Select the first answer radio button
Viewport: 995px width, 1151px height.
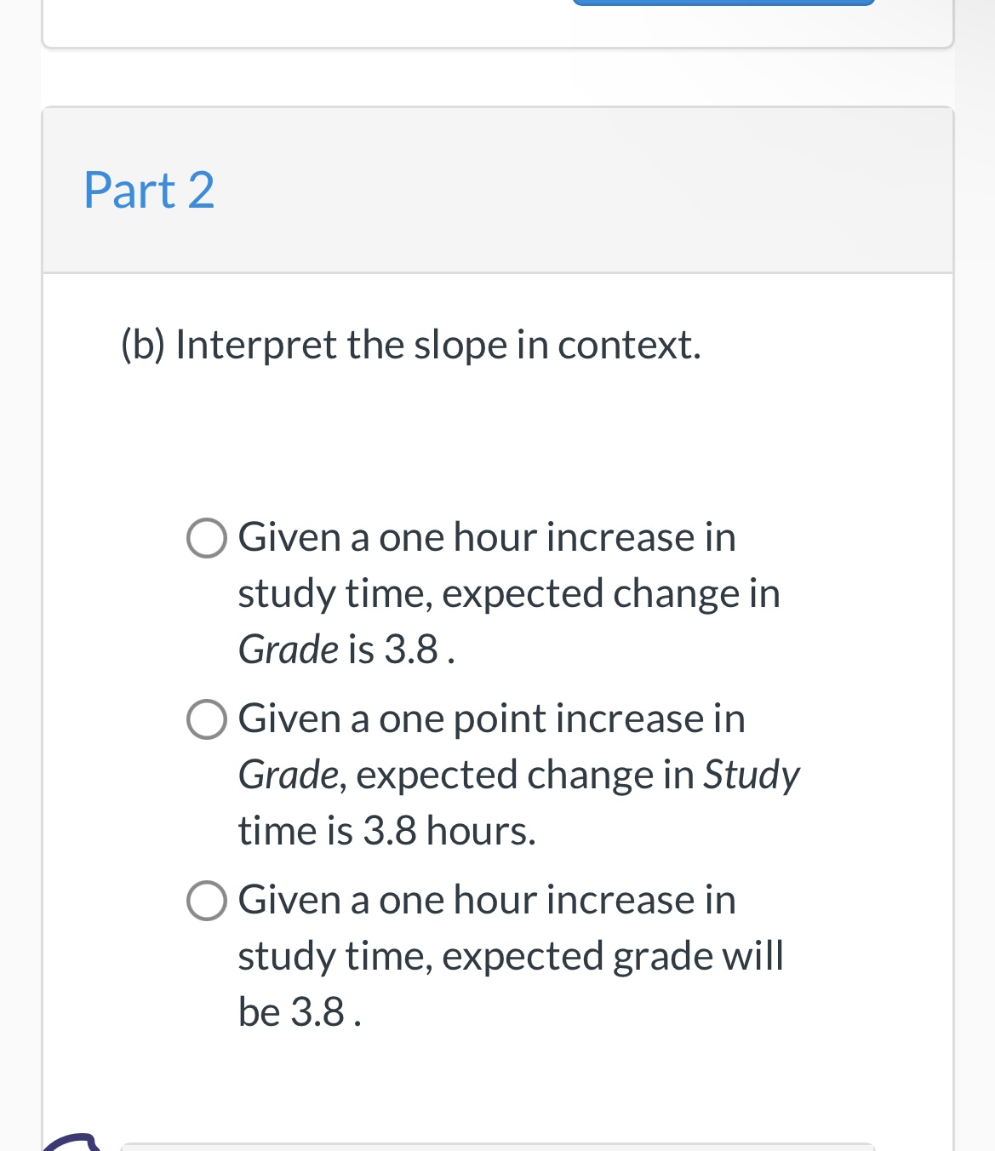point(206,539)
